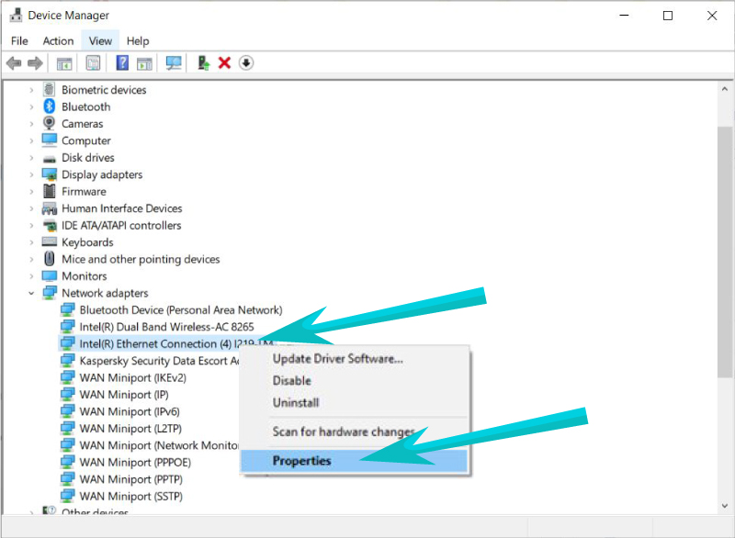Click the Disable device down-arrow icon
Viewport: 735px width, 538px height.
[x=245, y=63]
